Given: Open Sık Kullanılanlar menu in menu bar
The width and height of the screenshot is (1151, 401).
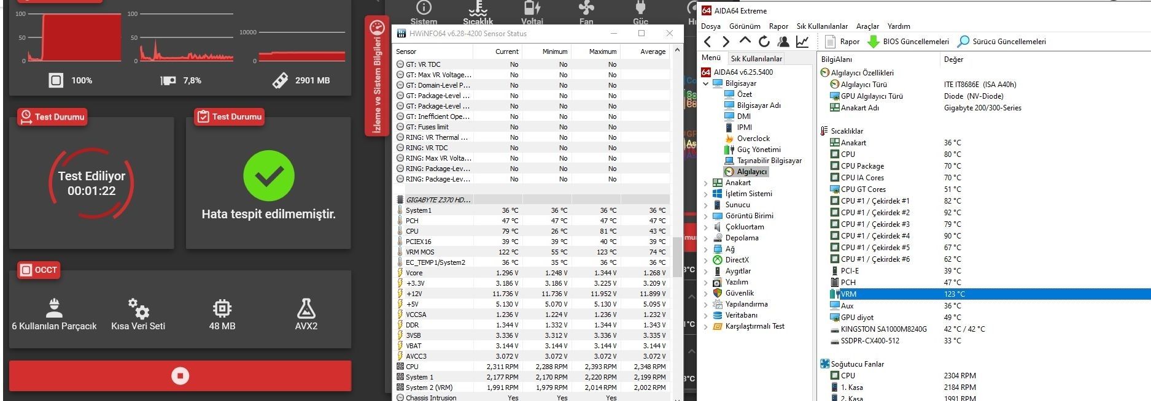Looking at the screenshot, I should pyautogui.click(x=822, y=26).
